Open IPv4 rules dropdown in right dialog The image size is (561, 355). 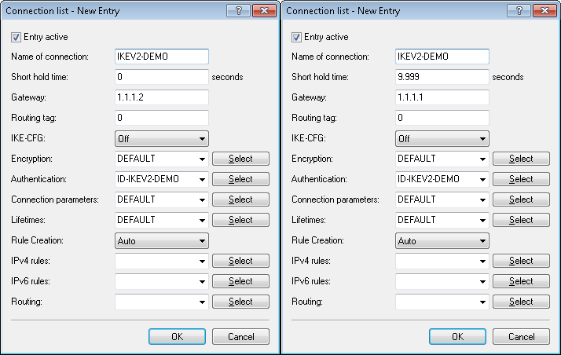coord(482,261)
